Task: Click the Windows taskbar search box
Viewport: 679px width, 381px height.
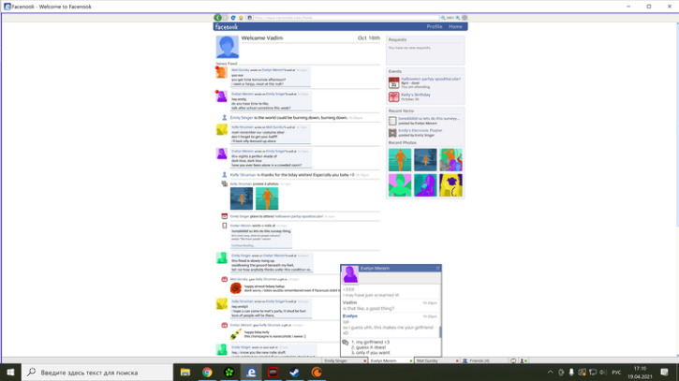Action: (x=97, y=373)
